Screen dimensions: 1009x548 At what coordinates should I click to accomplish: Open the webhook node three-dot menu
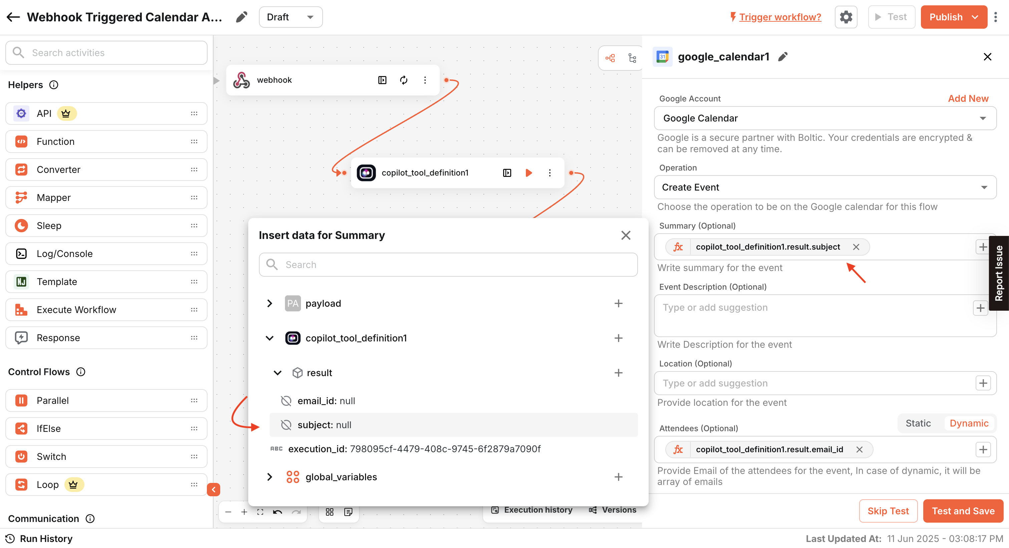coord(425,80)
